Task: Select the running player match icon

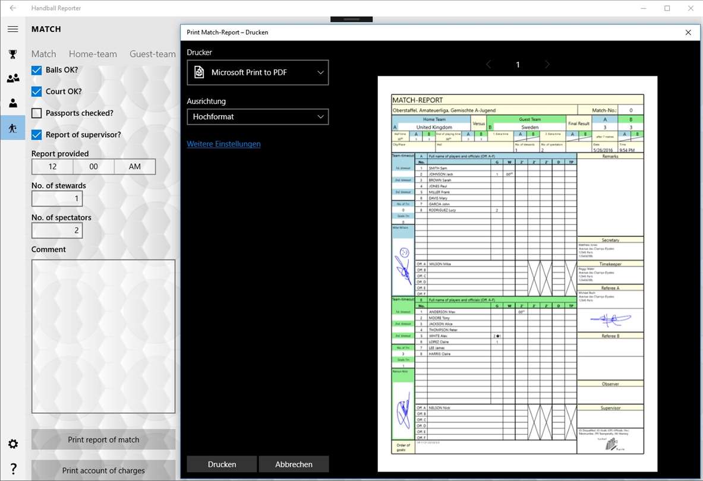Action: click(13, 128)
